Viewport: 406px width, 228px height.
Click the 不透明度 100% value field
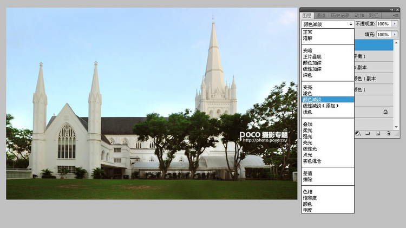tap(384, 24)
